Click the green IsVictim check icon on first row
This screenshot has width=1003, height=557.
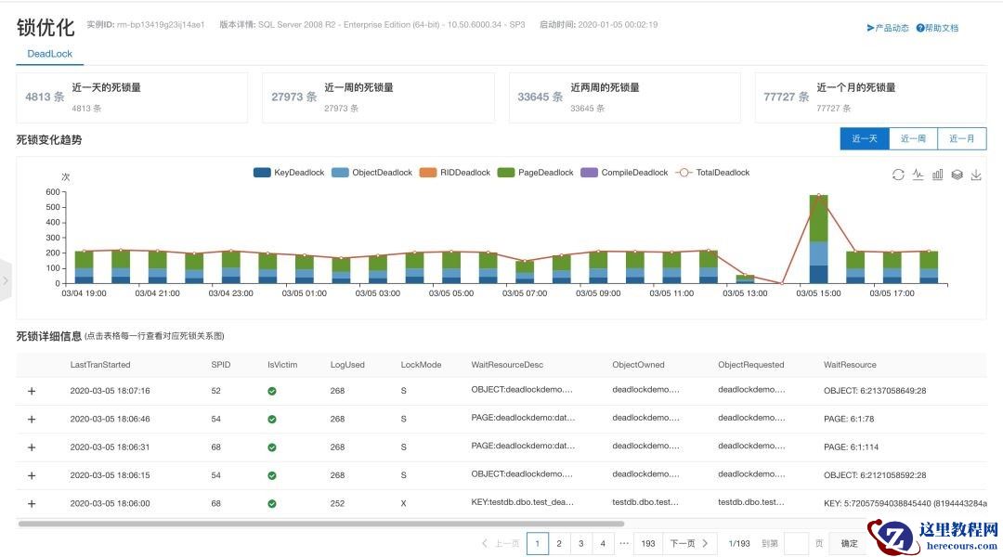click(x=271, y=391)
